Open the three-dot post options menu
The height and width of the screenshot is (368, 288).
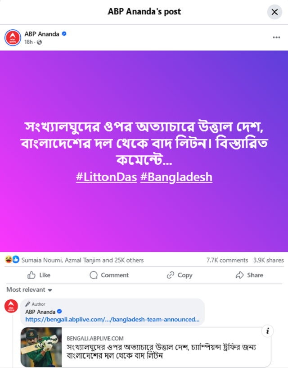coord(276,37)
